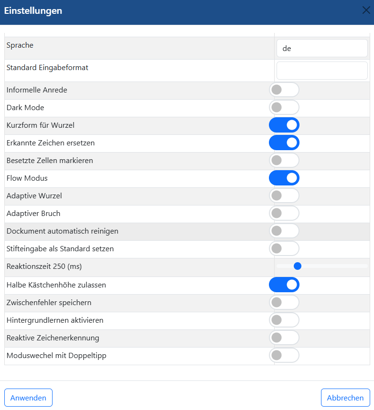
Task: Enable the Adaptiver Bruch toggle
Action: [284, 213]
